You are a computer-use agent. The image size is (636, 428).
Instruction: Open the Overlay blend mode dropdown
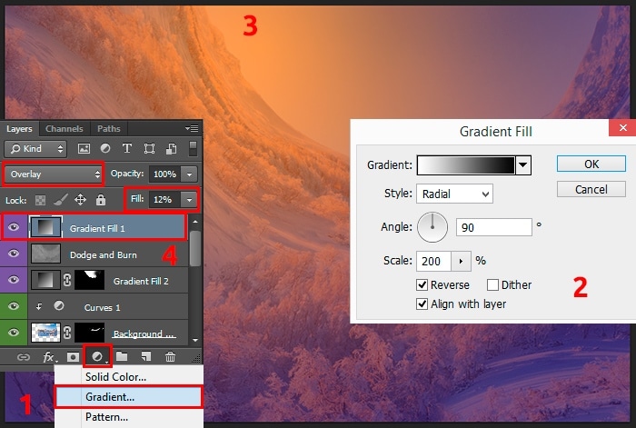55,174
